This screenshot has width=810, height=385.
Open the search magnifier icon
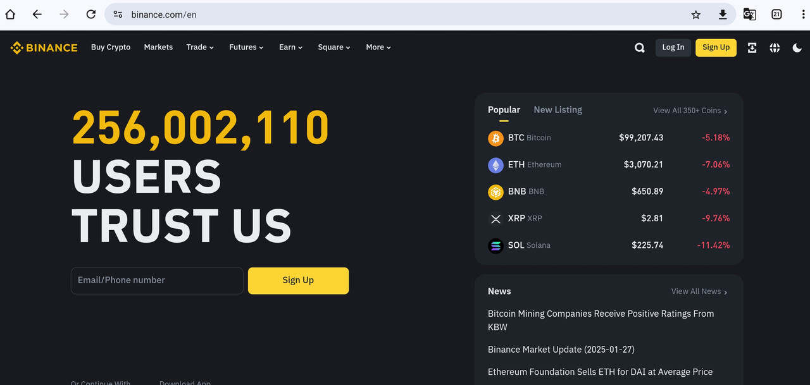point(640,47)
